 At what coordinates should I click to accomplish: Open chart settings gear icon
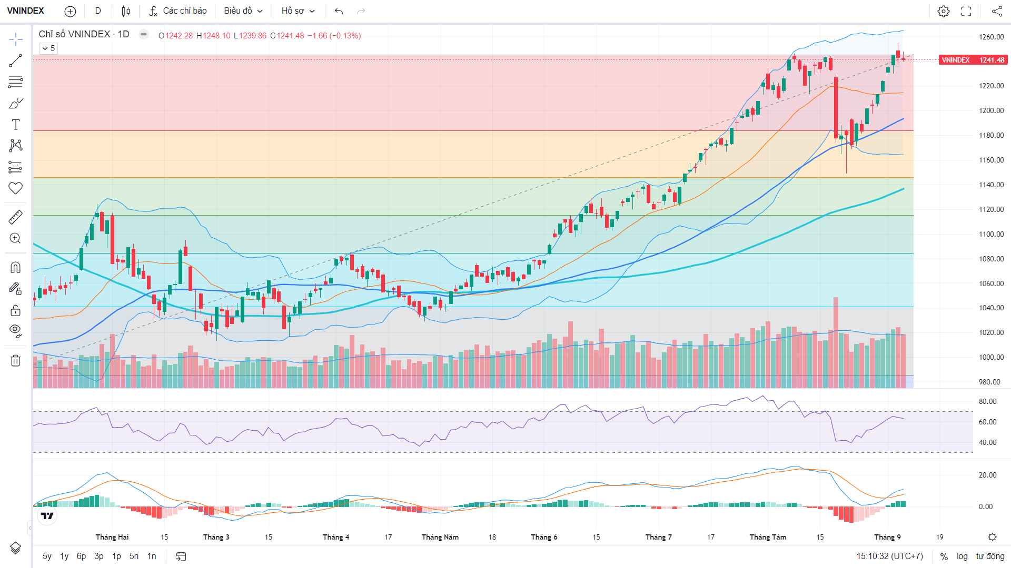[944, 11]
